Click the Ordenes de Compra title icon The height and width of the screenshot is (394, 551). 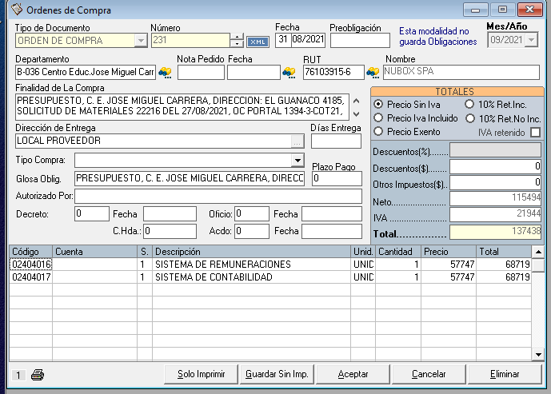click(x=17, y=10)
